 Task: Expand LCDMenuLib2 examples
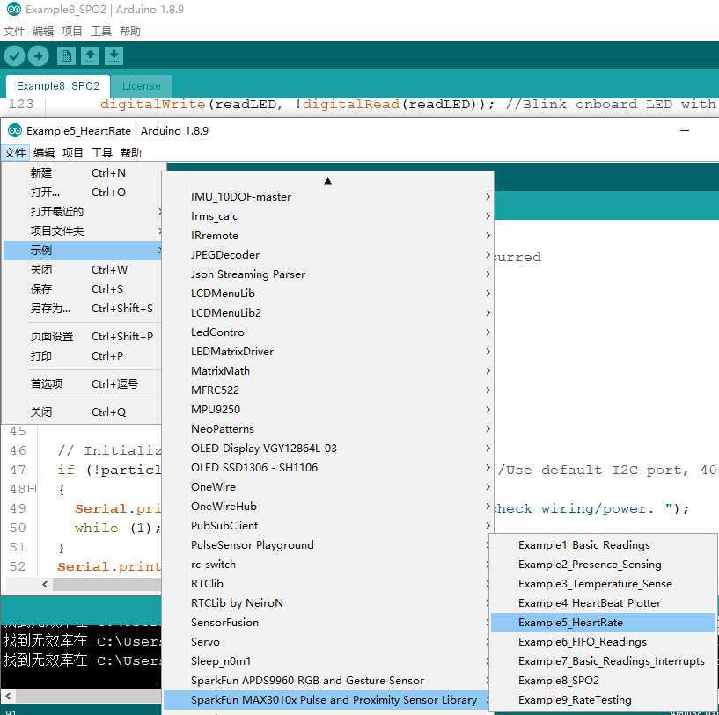click(x=328, y=312)
